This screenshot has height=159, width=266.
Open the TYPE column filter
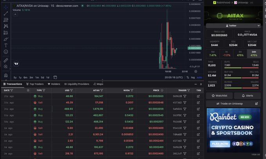44,90
